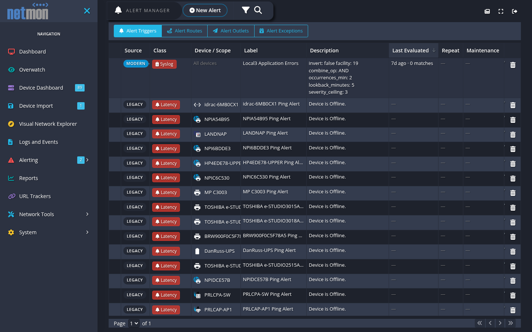
Task: Click the PRLCPA-SW Ping Alert label
Action: tap(267, 294)
